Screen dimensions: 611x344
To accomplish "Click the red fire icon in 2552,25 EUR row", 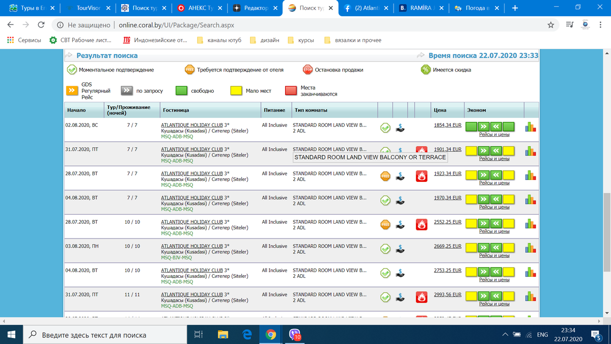I will pos(421,225).
